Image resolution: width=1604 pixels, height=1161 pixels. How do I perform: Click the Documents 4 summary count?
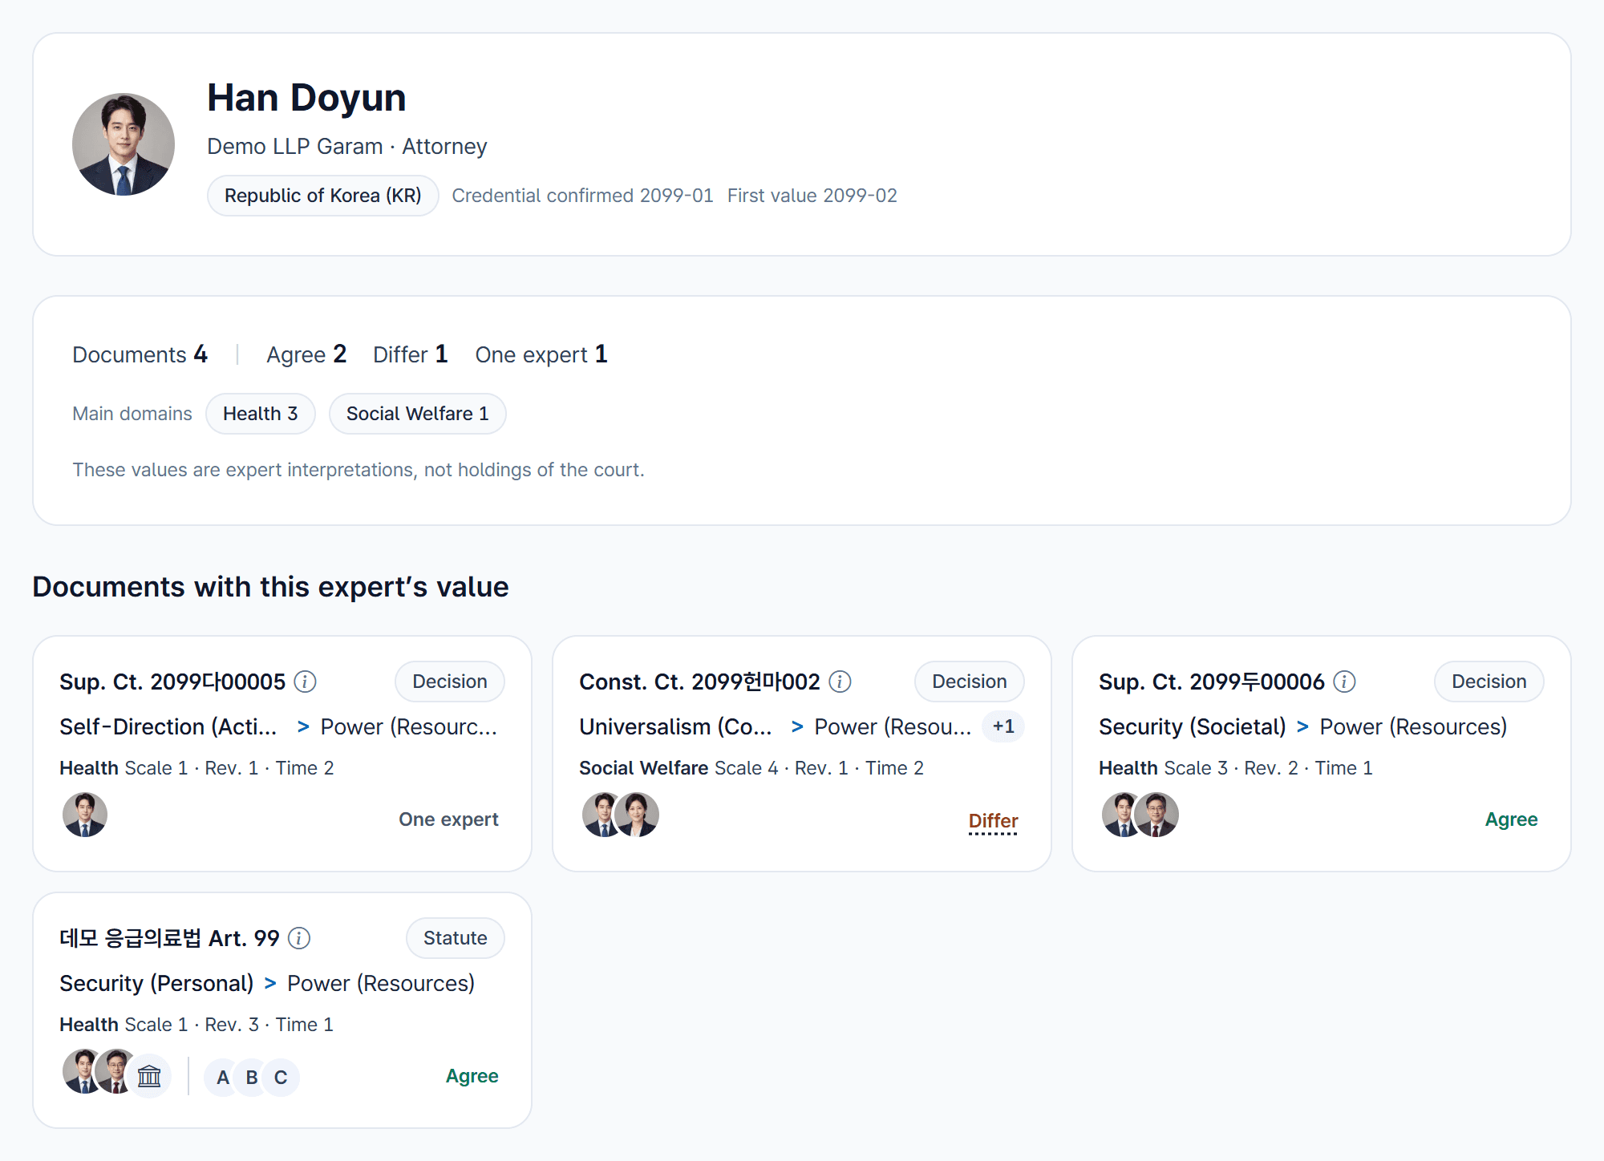140,354
